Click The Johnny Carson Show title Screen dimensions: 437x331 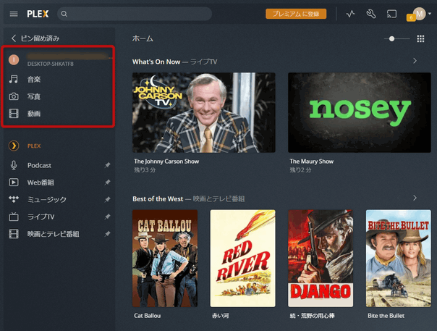pyautogui.click(x=166, y=162)
